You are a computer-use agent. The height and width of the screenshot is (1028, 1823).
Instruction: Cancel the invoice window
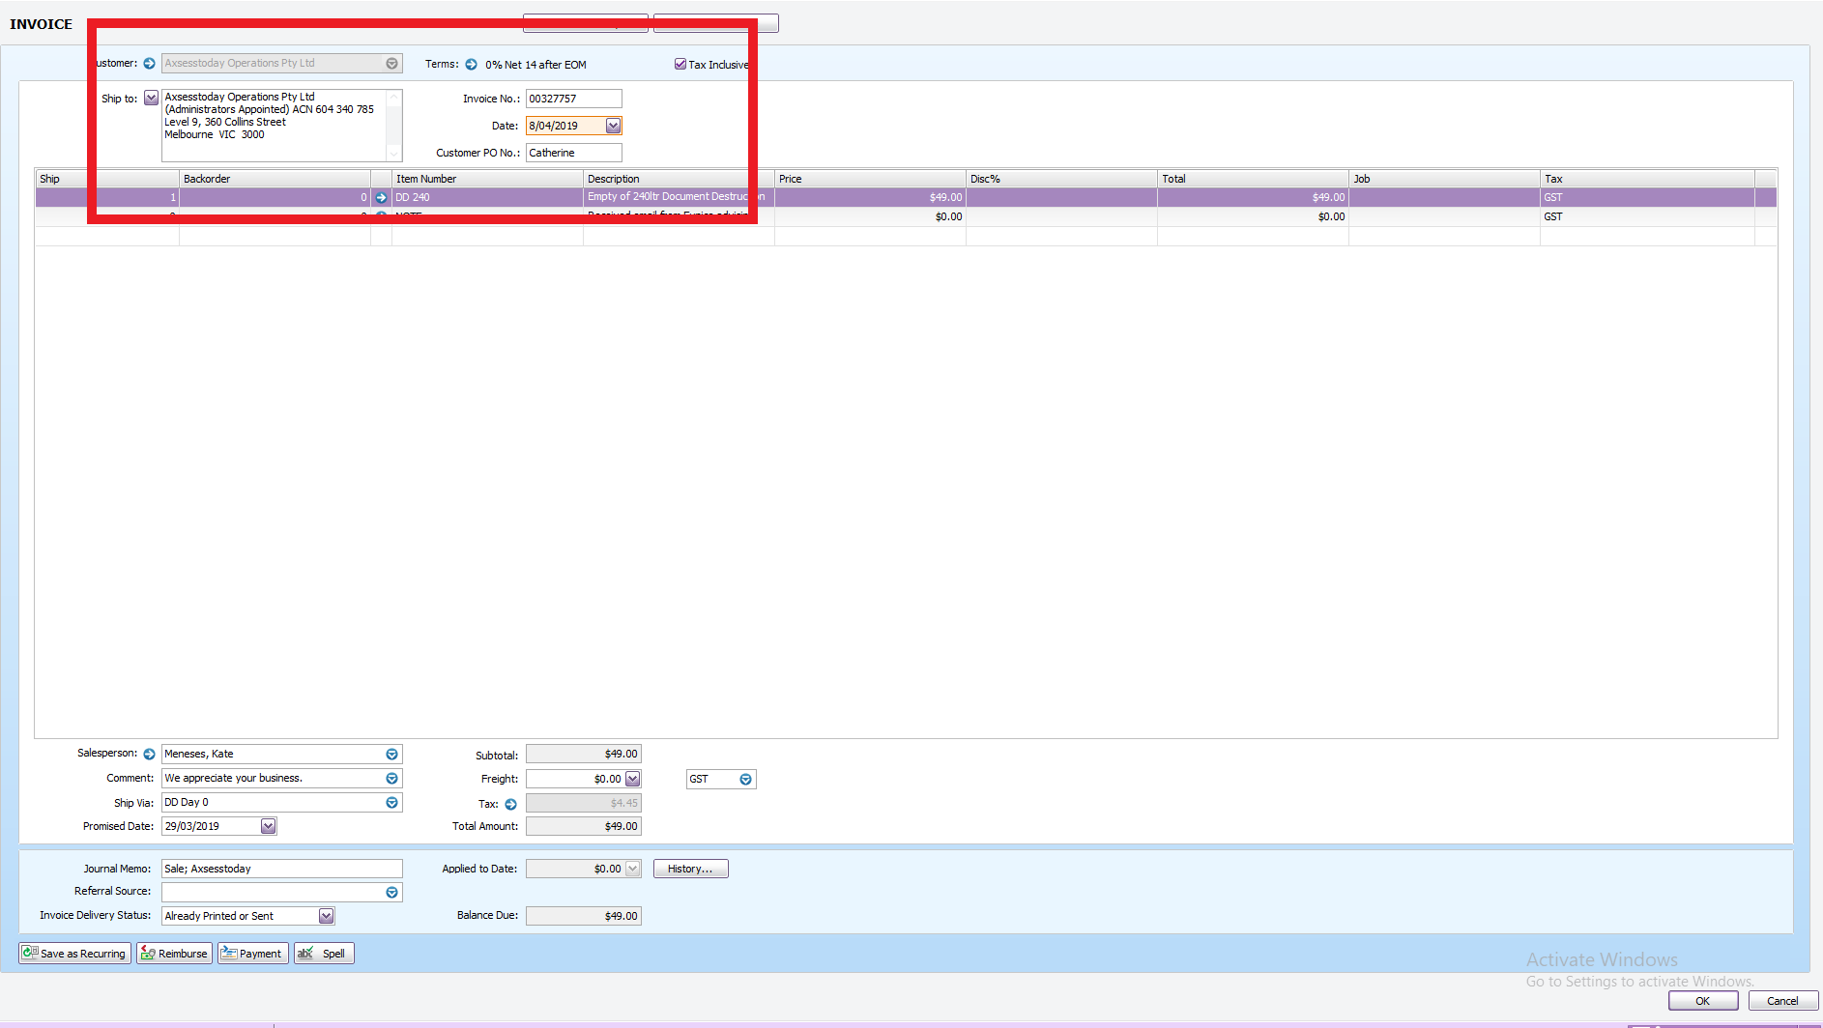(x=1782, y=1001)
